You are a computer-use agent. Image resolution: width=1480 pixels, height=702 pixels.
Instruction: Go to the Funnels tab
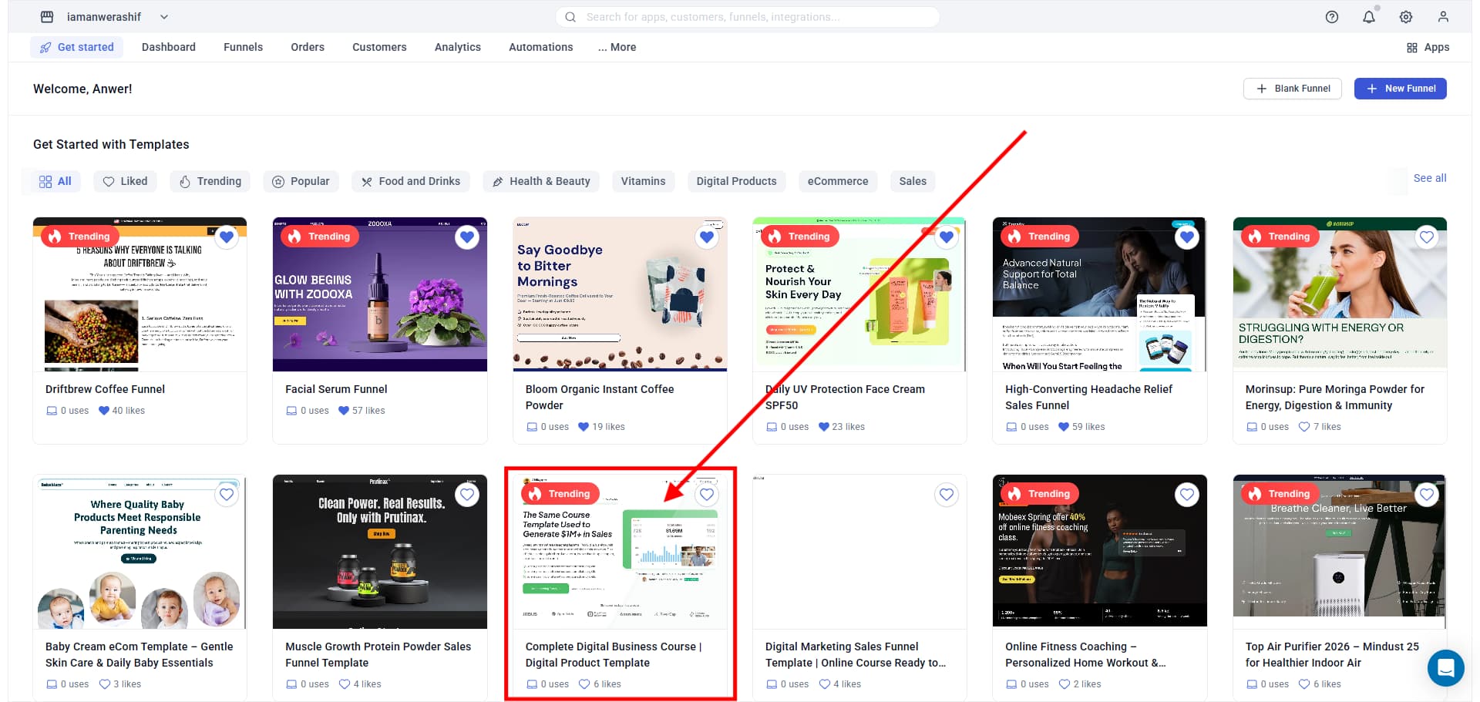click(243, 47)
